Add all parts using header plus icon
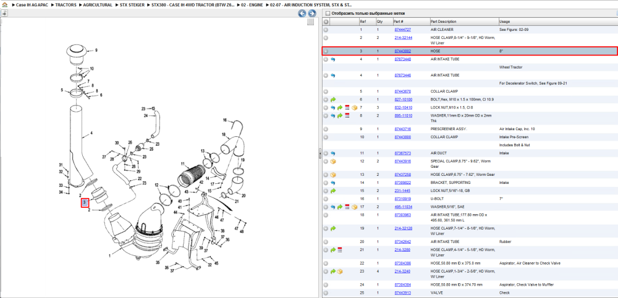This screenshot has width=618, height=298. (x=326, y=22)
